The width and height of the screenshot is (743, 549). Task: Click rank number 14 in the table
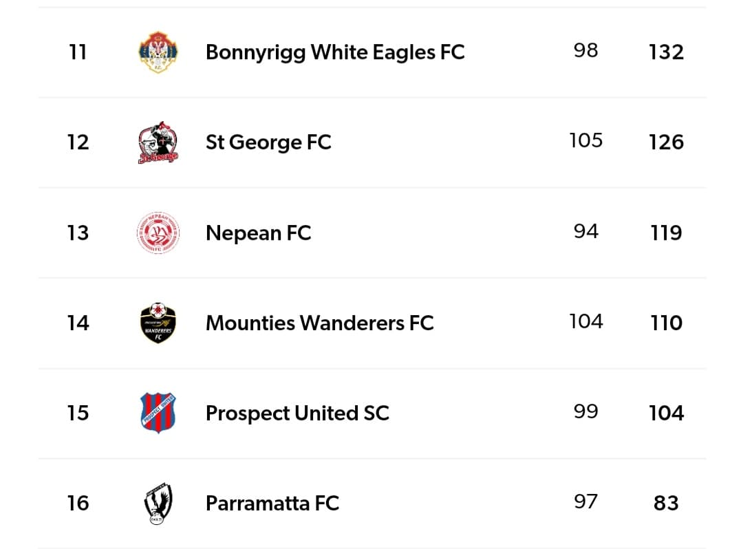[x=78, y=323]
